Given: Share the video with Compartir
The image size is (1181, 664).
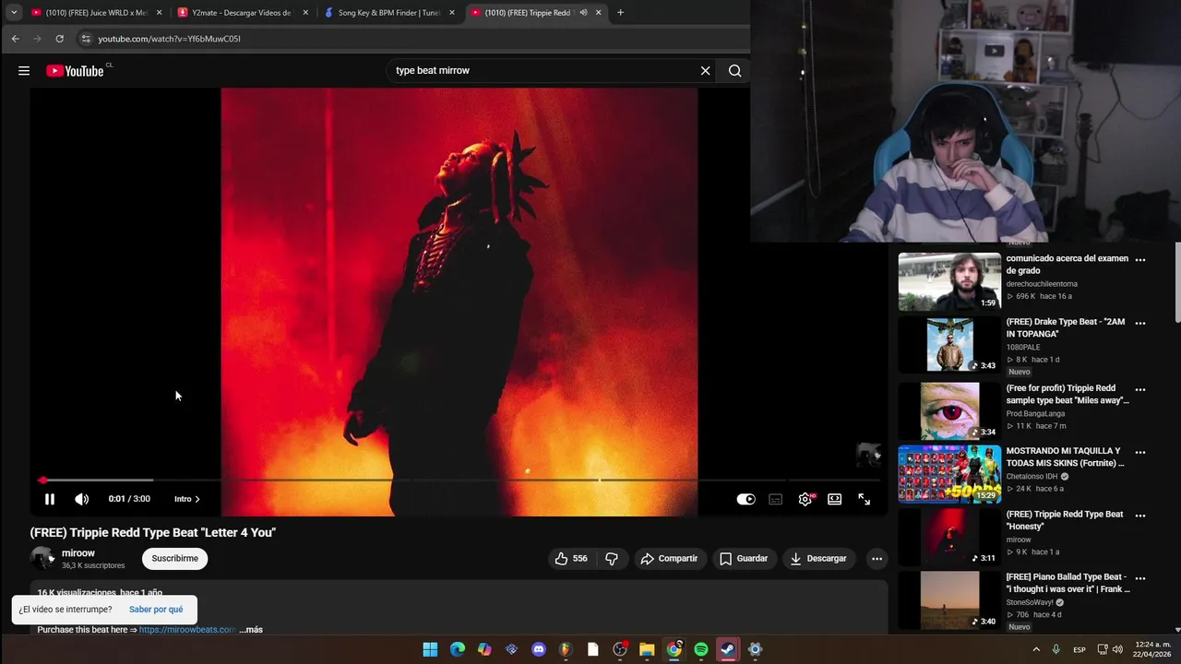Looking at the screenshot, I should (670, 558).
